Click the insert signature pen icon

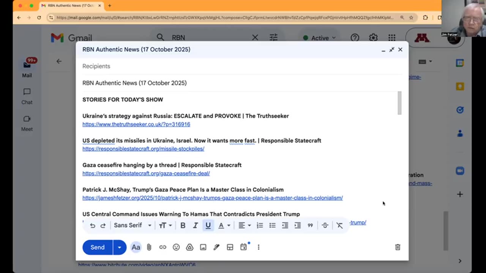(216, 247)
